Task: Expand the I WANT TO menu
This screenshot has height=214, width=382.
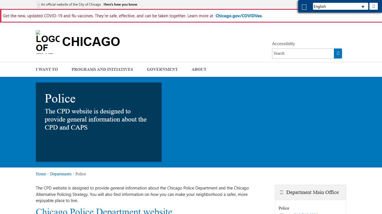Action: 47,69
